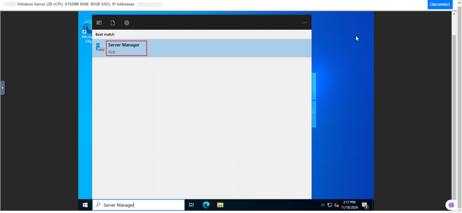Open the Server Manager app result

tap(126, 48)
